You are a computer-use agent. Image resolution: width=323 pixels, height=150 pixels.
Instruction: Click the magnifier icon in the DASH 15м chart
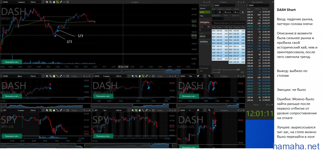coord(209,76)
